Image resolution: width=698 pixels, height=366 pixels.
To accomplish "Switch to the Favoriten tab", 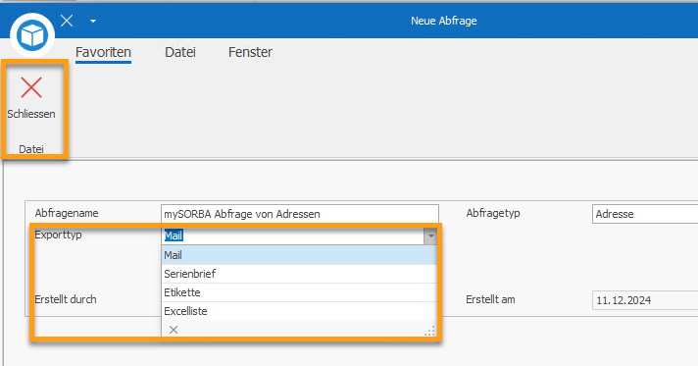I will point(103,52).
